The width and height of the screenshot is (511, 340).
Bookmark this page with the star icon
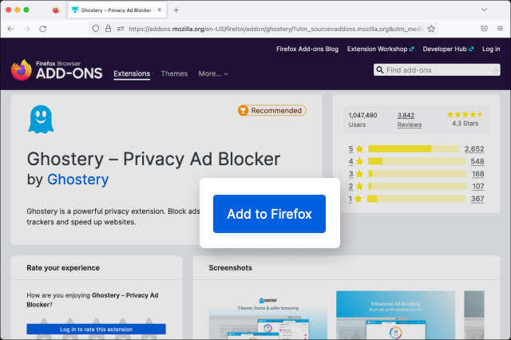click(x=431, y=28)
